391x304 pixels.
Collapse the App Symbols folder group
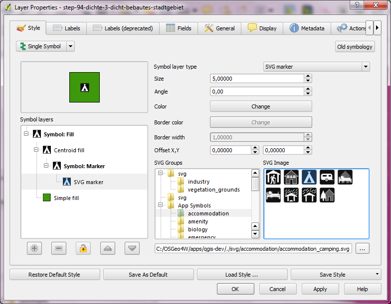161,205
